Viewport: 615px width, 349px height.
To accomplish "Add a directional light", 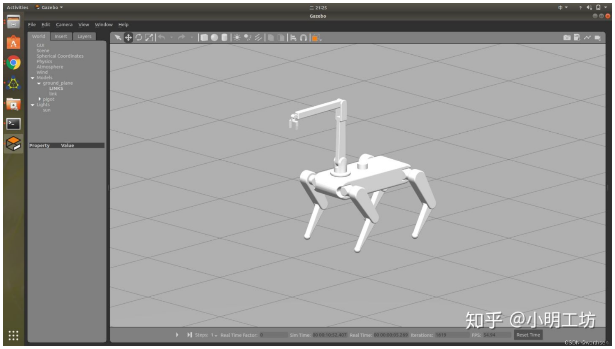I will click(258, 37).
